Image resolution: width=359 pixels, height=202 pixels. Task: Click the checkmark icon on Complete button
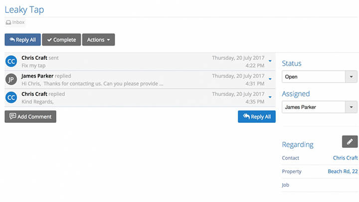click(x=49, y=40)
